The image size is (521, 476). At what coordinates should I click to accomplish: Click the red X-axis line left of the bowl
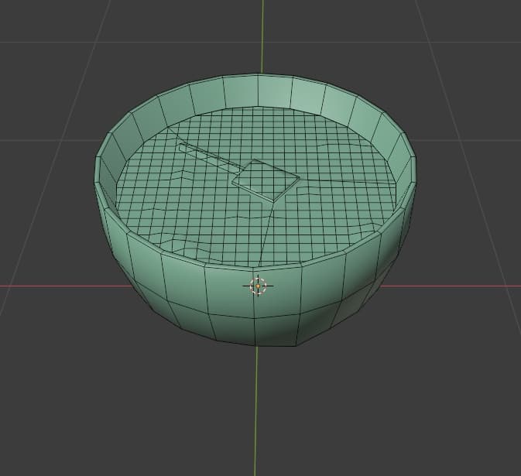(46, 286)
